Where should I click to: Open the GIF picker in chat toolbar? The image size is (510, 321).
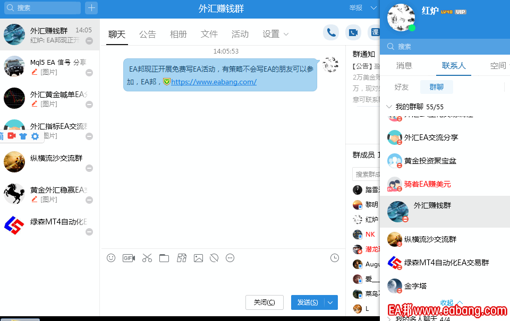[x=129, y=258]
